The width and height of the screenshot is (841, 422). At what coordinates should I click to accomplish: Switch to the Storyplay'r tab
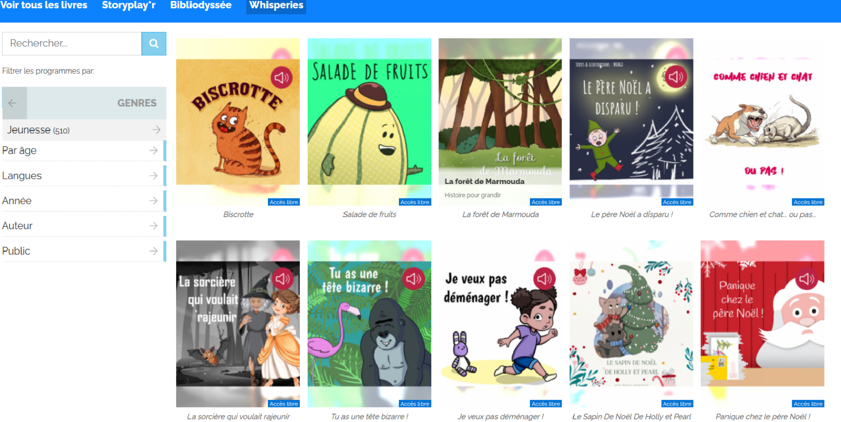coord(129,6)
